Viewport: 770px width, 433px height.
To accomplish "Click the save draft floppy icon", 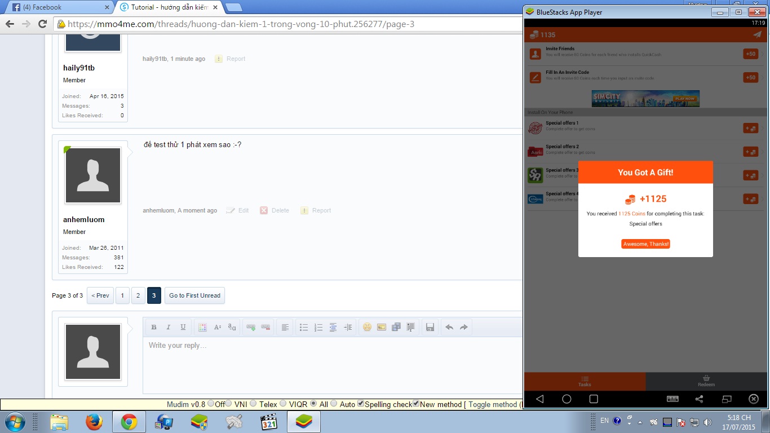I will tap(430, 328).
